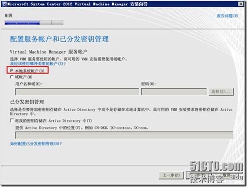Click the 已分发密钥管理 section heading
Image resolution: width=247 pixels, height=187 pixels.
[27, 102]
